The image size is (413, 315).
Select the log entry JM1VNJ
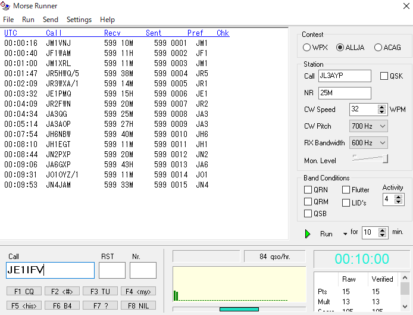pos(58,43)
